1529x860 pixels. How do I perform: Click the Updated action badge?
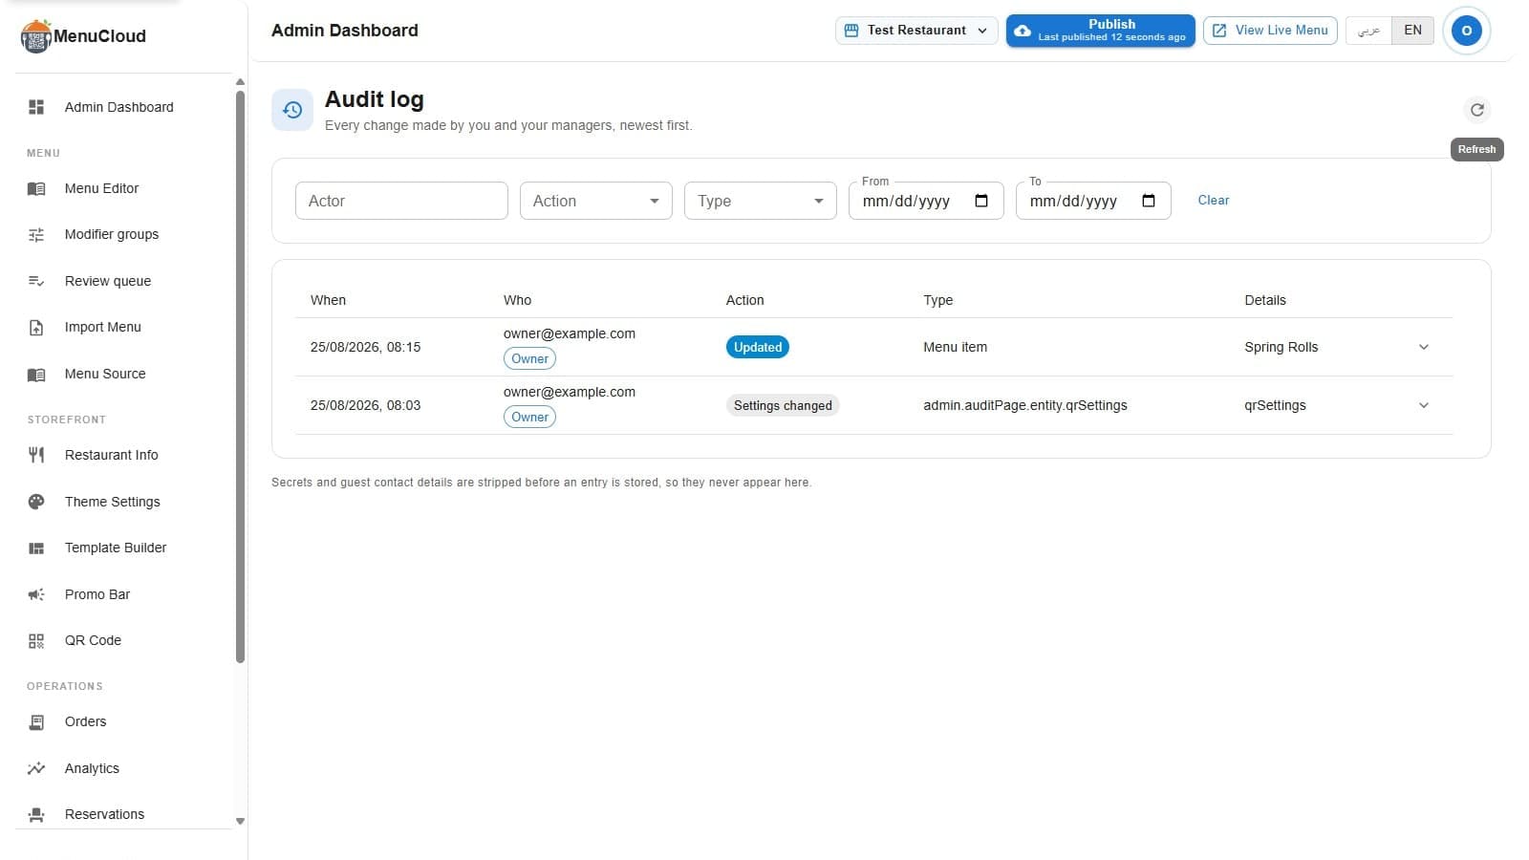pyautogui.click(x=758, y=347)
